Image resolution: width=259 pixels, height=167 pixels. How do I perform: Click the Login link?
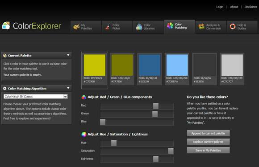[220, 7]
